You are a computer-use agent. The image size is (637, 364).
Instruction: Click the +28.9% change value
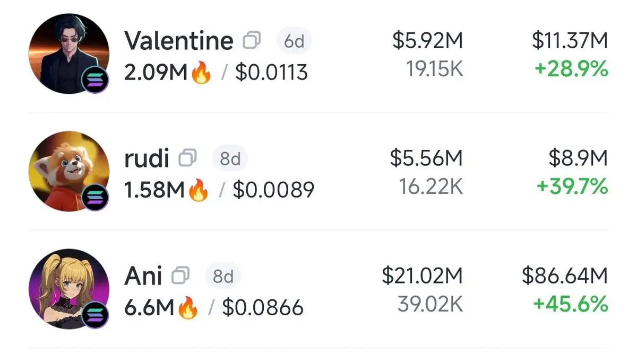point(571,69)
